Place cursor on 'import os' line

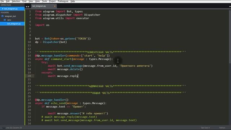(x=42, y=25)
